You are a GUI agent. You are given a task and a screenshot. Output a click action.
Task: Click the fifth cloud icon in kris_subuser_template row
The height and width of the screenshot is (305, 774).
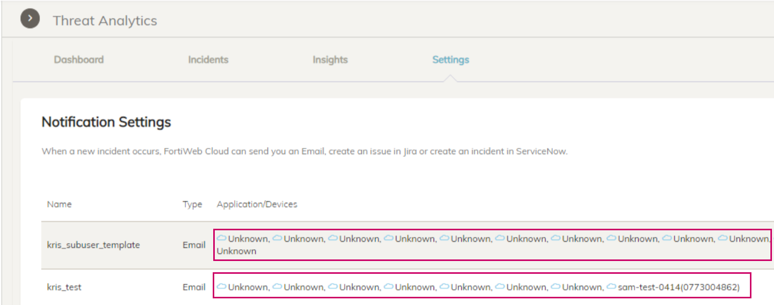point(443,237)
